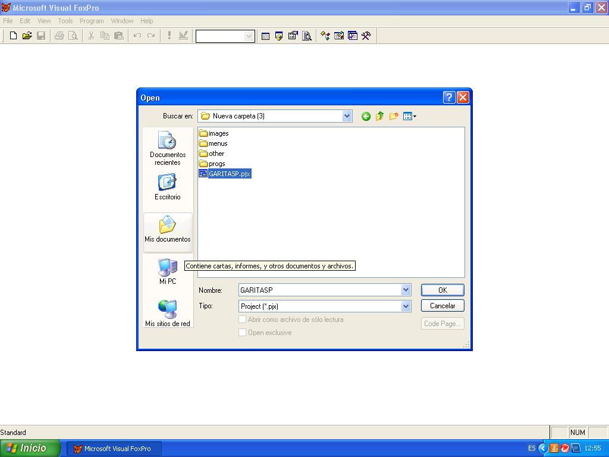Viewport: 609px width, 457px height.
Task: Open the Task Pane toolbar icon
Action: (x=353, y=36)
